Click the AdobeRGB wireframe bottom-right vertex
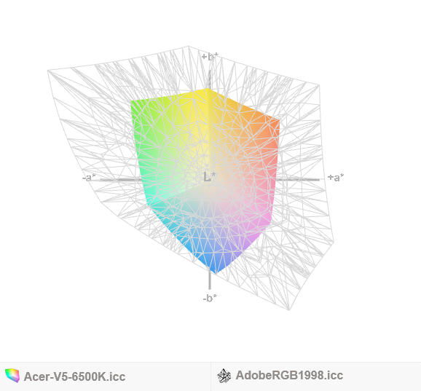The width and height of the screenshot is (421, 391). [289, 310]
